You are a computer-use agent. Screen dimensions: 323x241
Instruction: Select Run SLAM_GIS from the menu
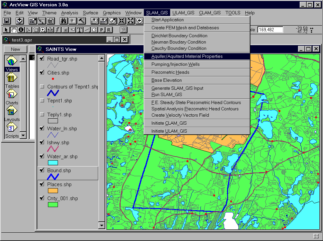pyautogui.click(x=197, y=95)
